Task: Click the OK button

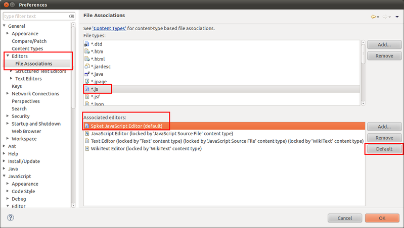Action: (382, 218)
